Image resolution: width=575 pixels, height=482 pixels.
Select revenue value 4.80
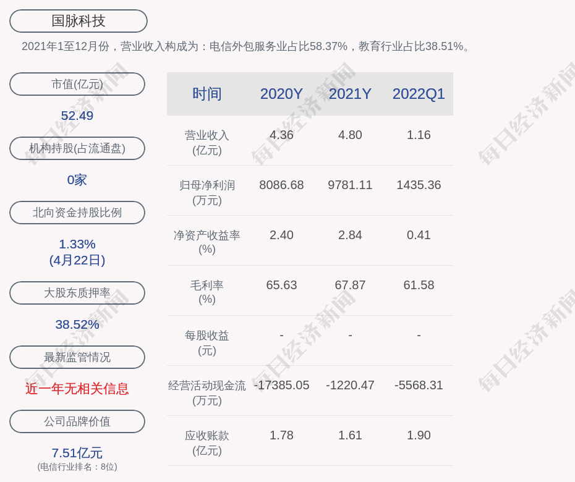(x=350, y=135)
